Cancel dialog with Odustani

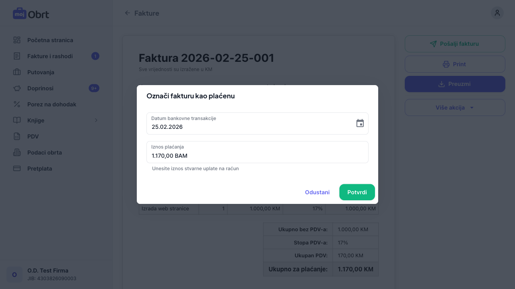(x=317, y=192)
